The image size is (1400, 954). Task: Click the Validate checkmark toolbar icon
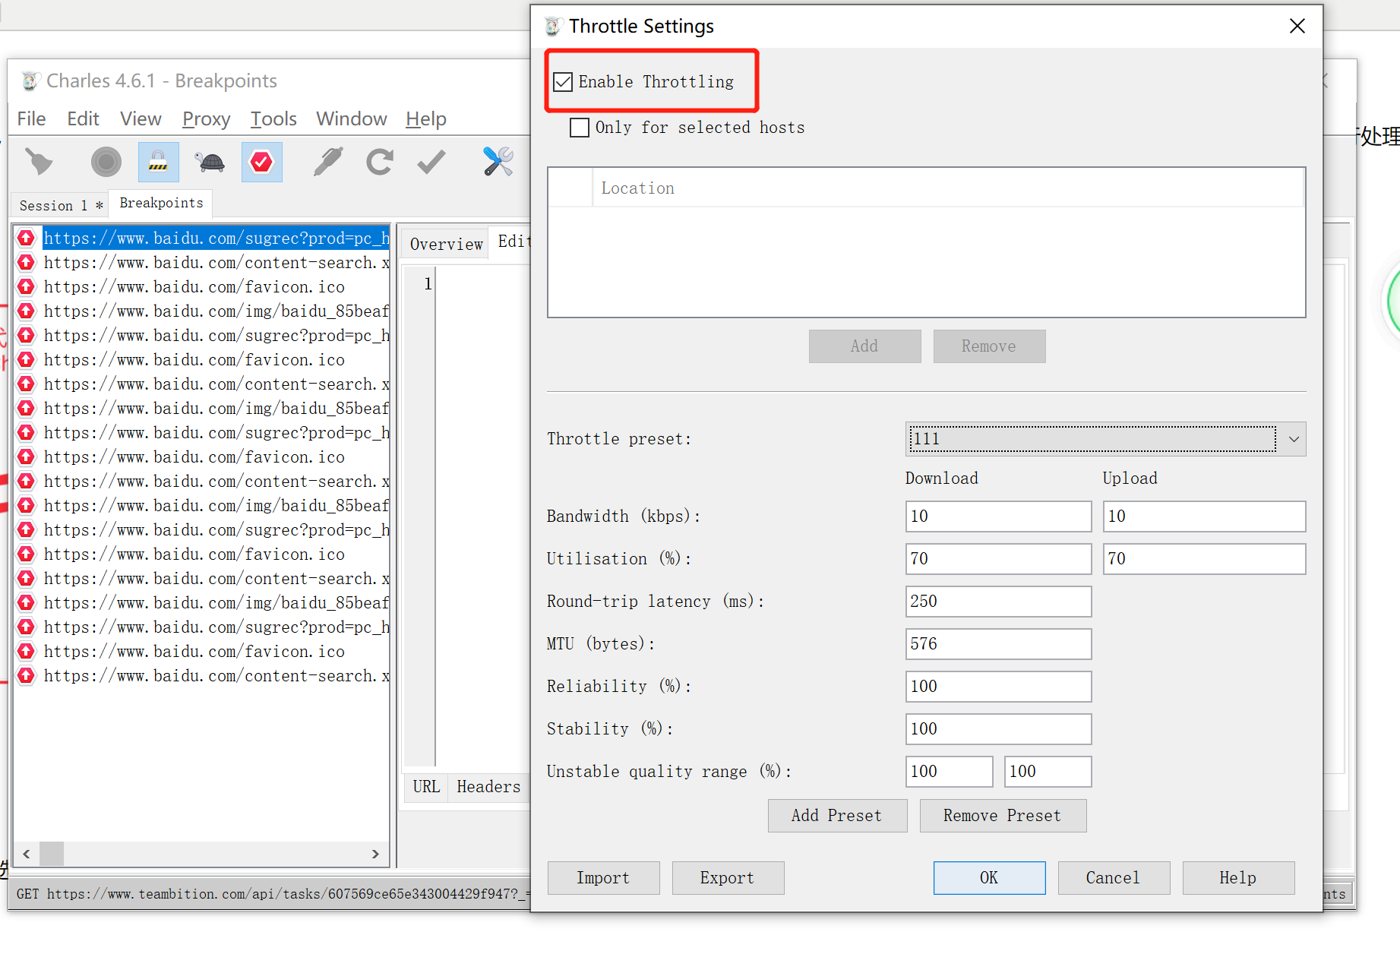click(431, 162)
